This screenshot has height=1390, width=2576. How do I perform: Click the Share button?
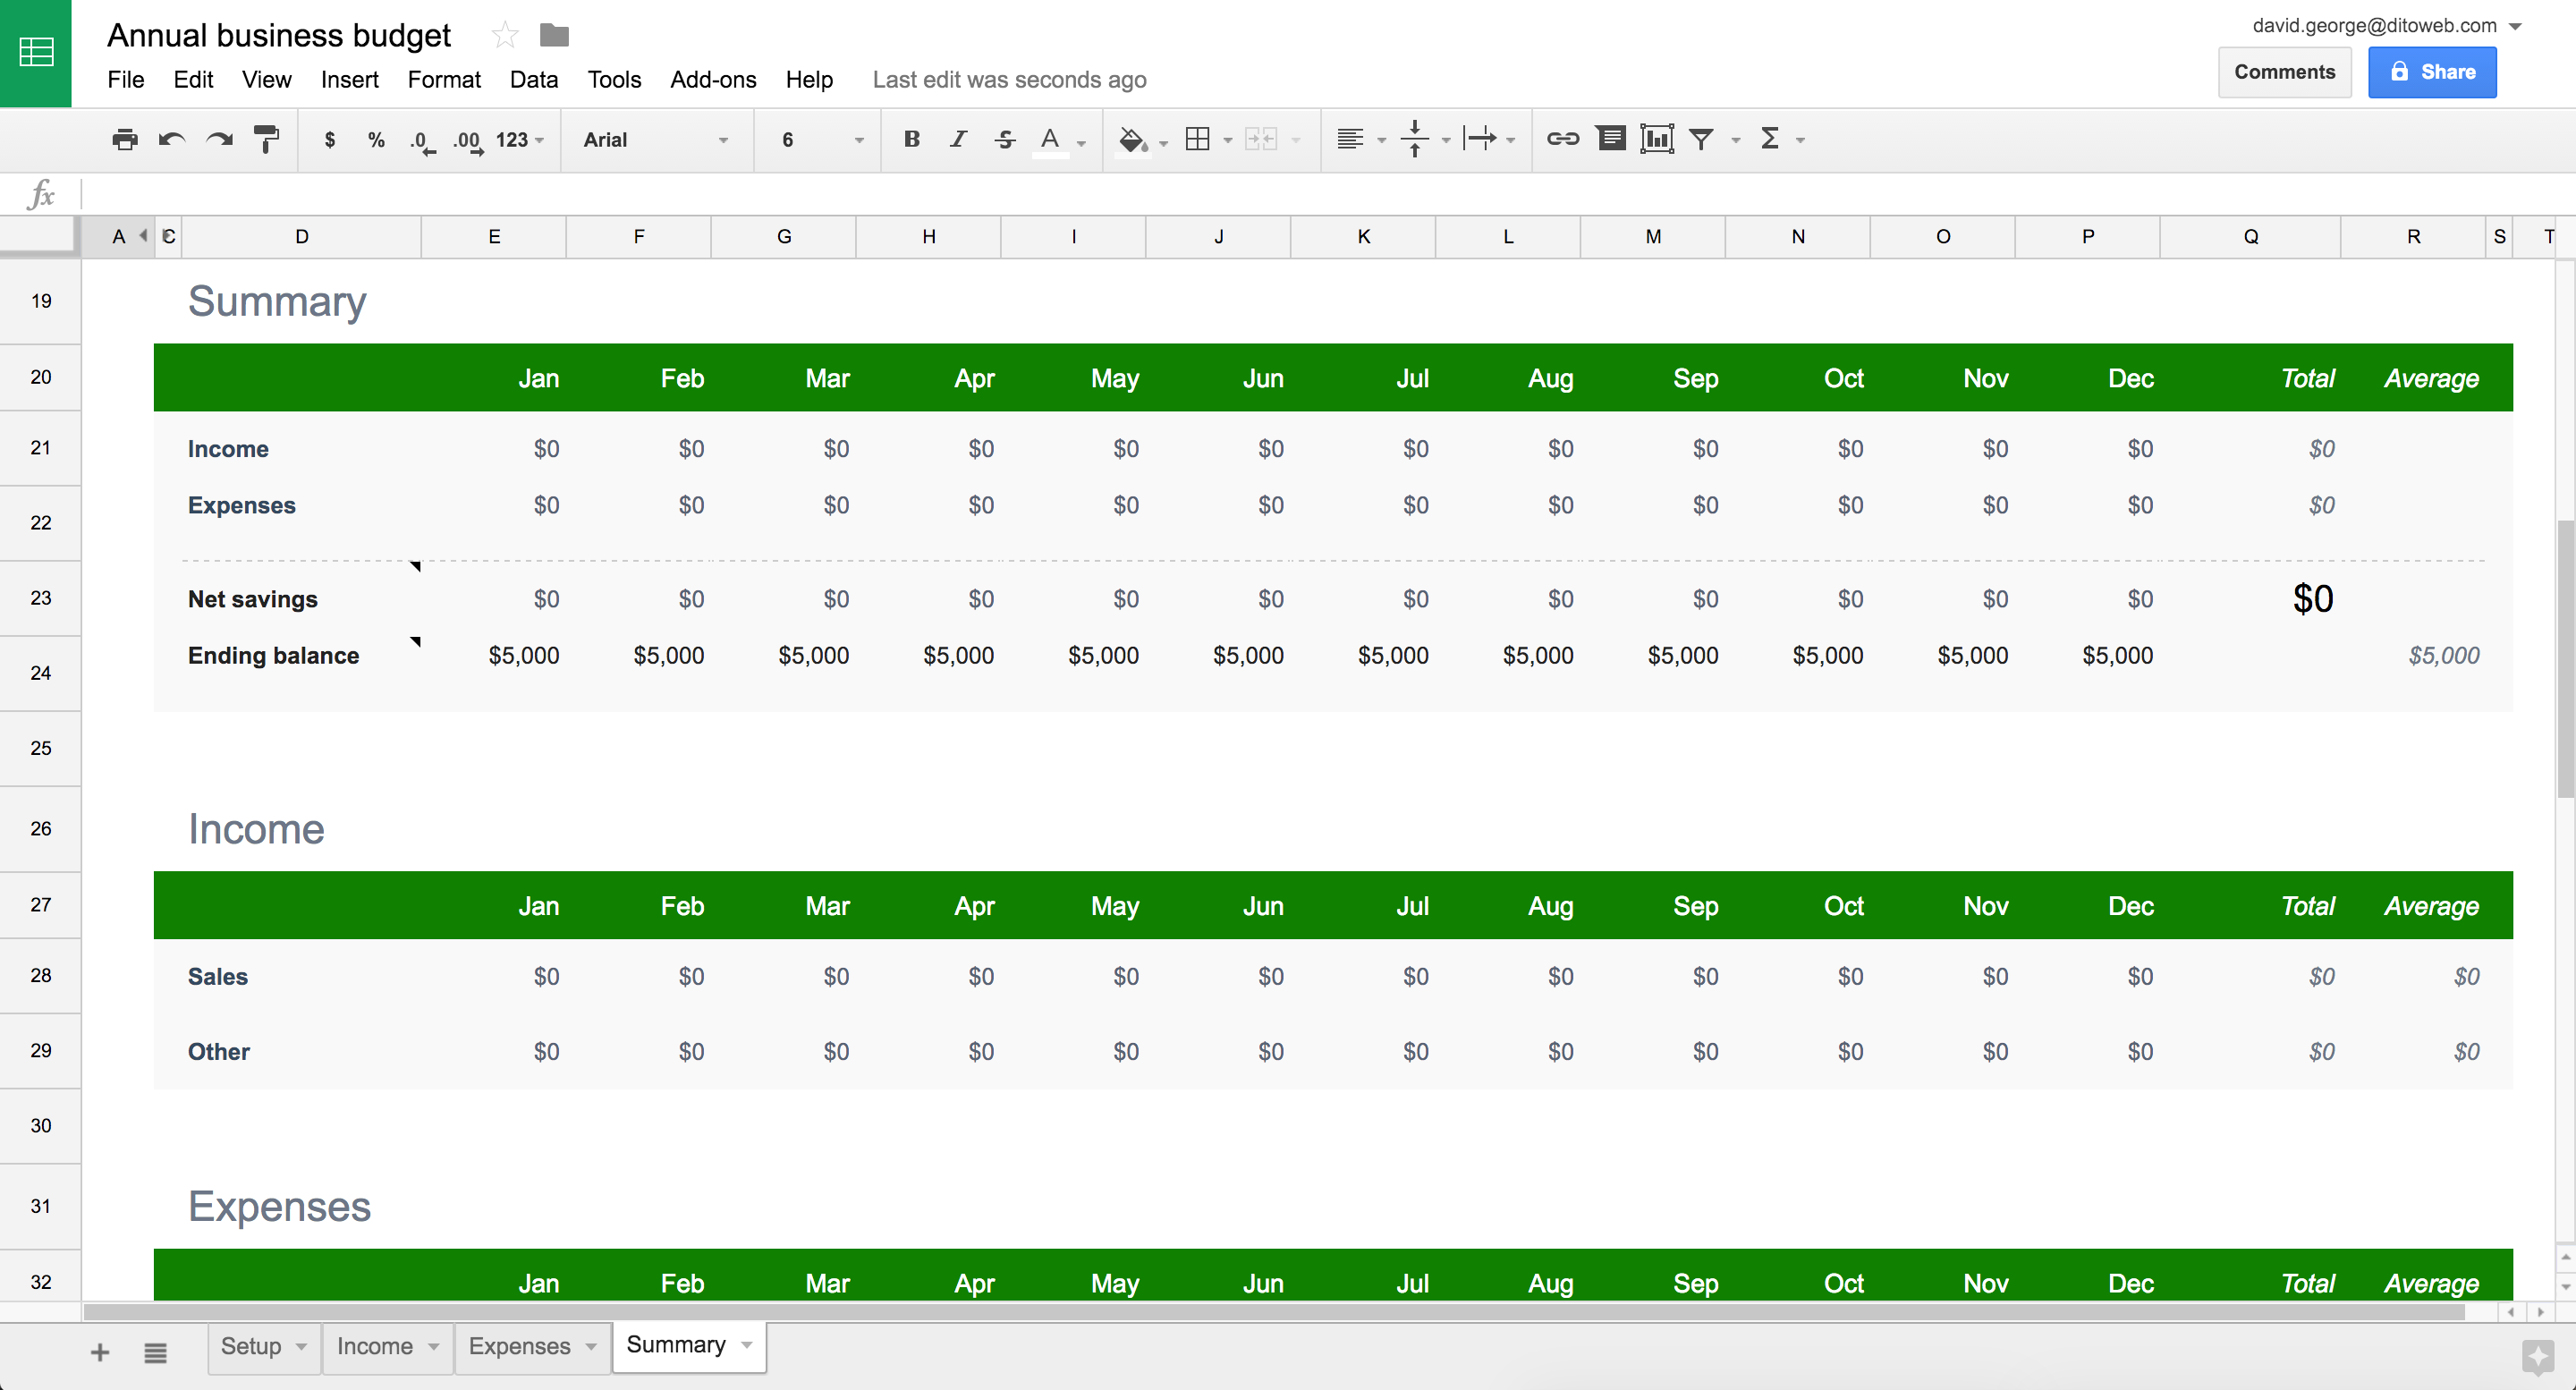[2436, 72]
